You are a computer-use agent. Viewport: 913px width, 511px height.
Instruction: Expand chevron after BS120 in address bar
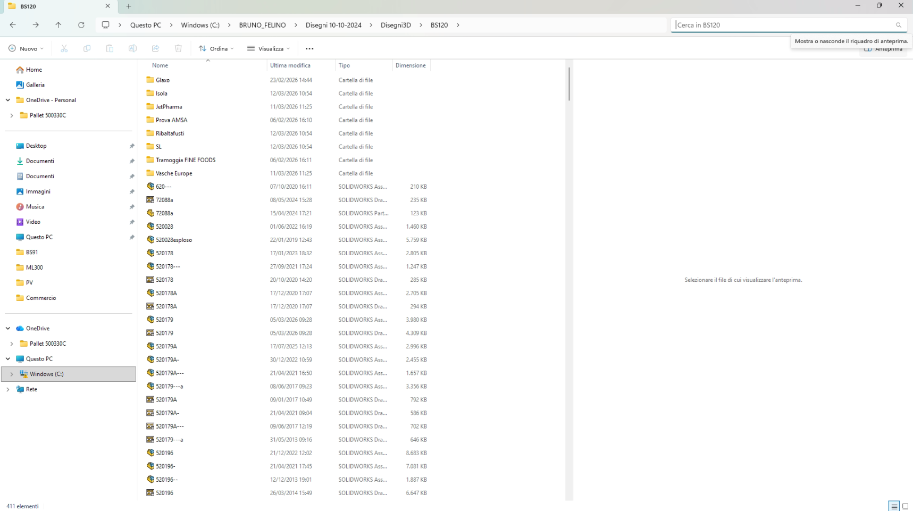coord(458,25)
